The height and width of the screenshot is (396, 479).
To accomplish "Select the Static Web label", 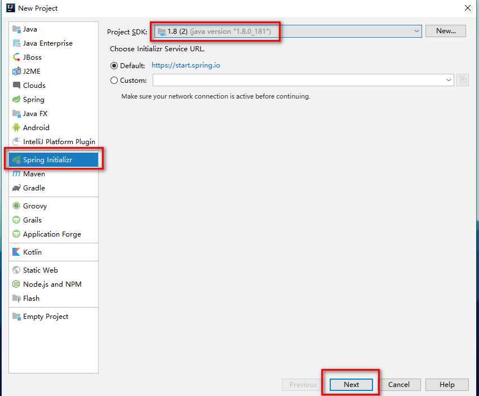I will (x=41, y=270).
